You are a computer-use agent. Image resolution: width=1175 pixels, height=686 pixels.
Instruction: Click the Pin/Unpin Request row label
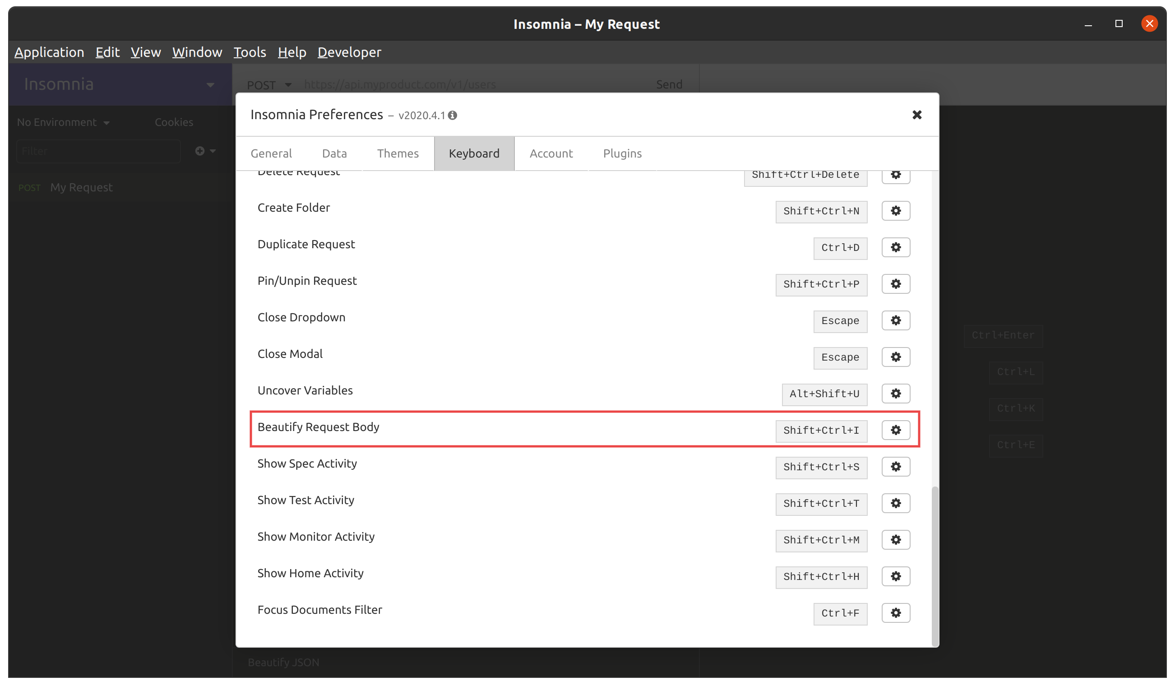pyautogui.click(x=307, y=281)
